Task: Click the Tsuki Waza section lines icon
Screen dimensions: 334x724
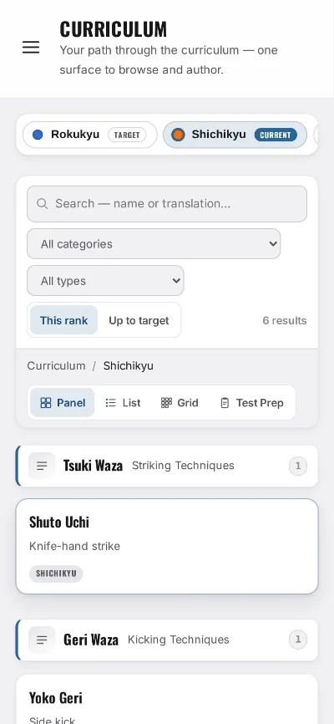Action: [x=42, y=466]
